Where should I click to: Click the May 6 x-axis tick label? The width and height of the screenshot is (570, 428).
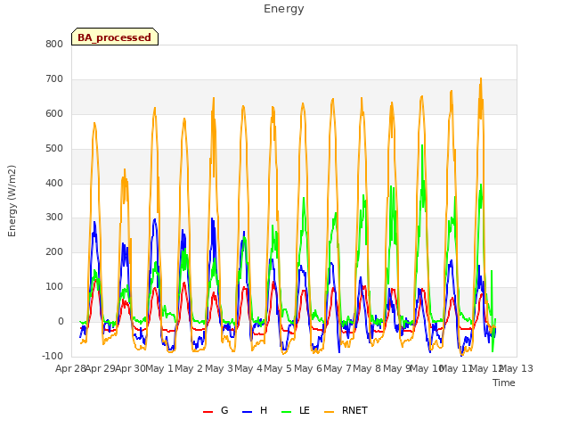click(x=308, y=368)
